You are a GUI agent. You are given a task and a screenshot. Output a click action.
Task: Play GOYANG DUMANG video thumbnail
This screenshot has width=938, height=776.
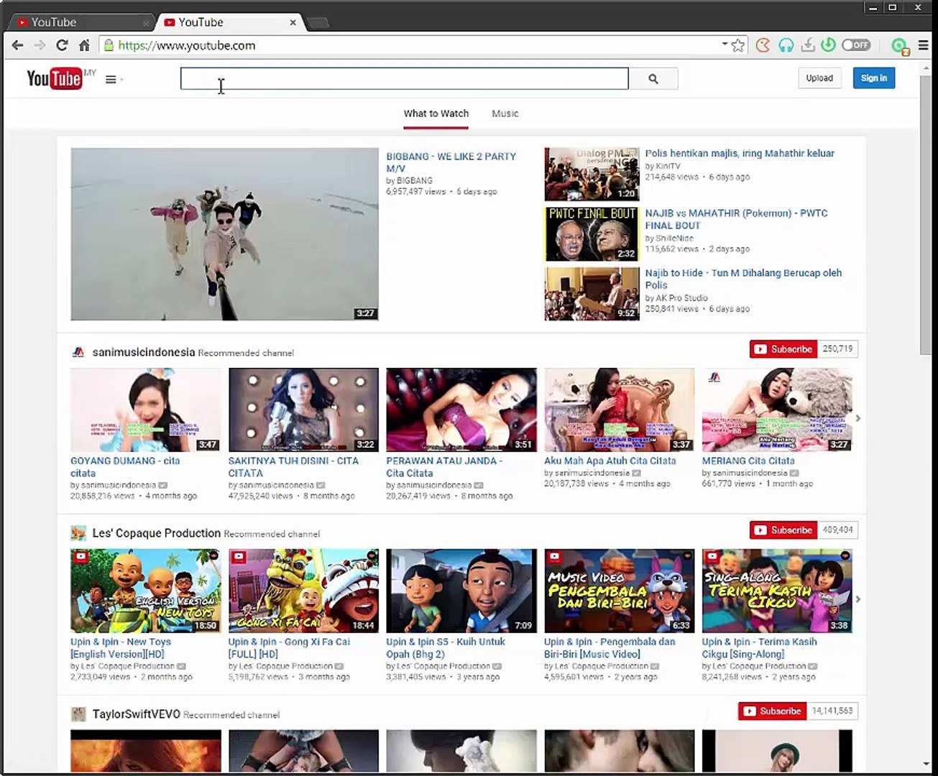point(146,410)
